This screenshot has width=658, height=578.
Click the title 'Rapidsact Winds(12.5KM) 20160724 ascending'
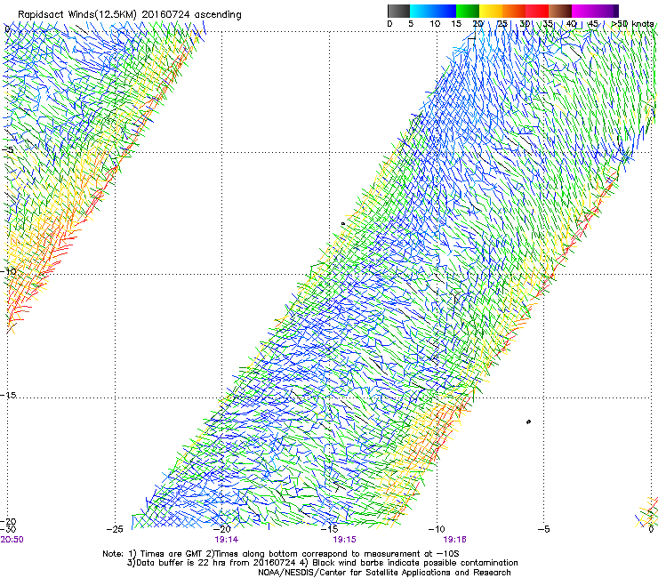pyautogui.click(x=130, y=15)
